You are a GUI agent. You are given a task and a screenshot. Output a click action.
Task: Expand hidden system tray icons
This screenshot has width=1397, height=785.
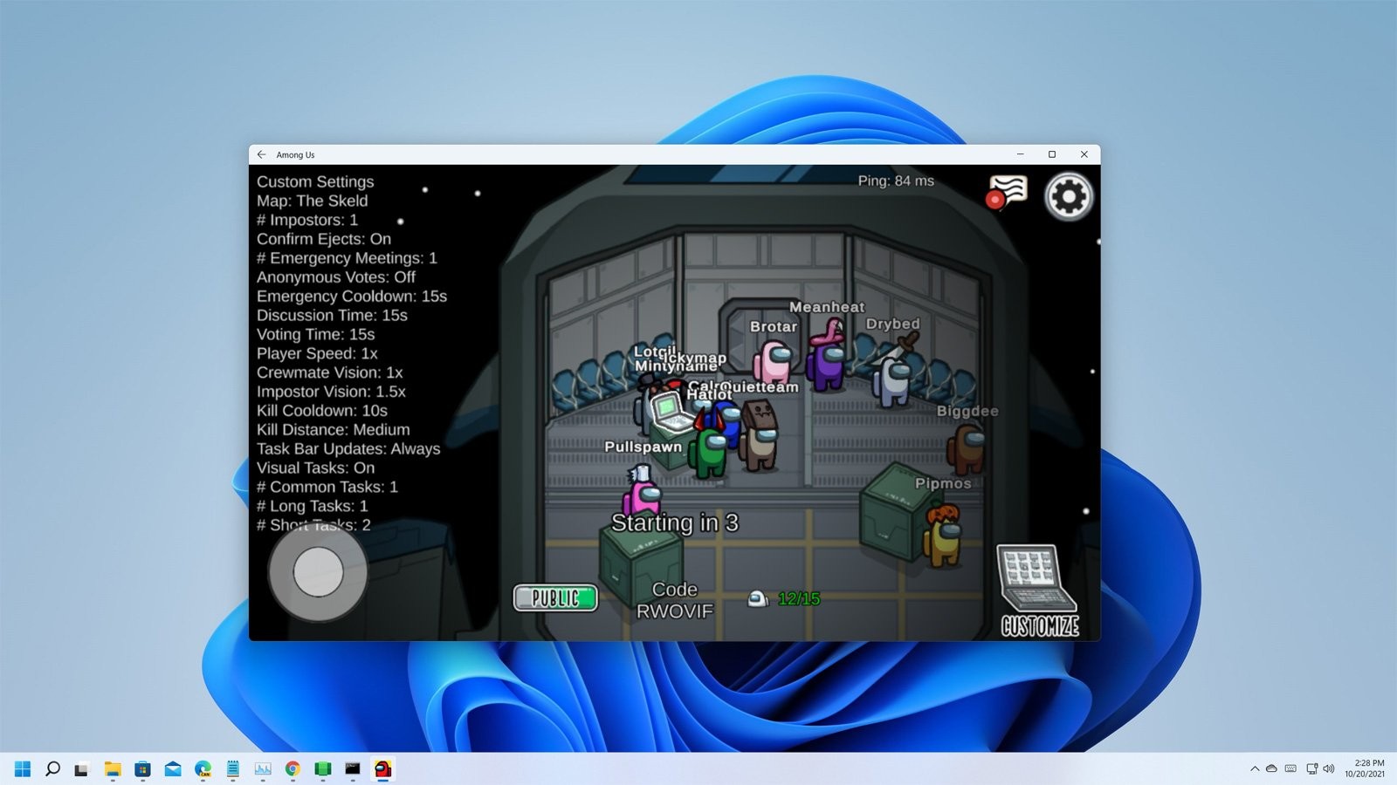(x=1255, y=768)
